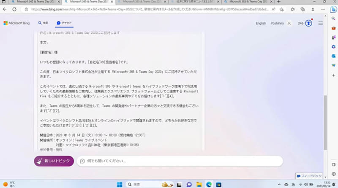Open Task View from the taskbar
The height and width of the screenshot is (188, 338).
tap(179, 185)
